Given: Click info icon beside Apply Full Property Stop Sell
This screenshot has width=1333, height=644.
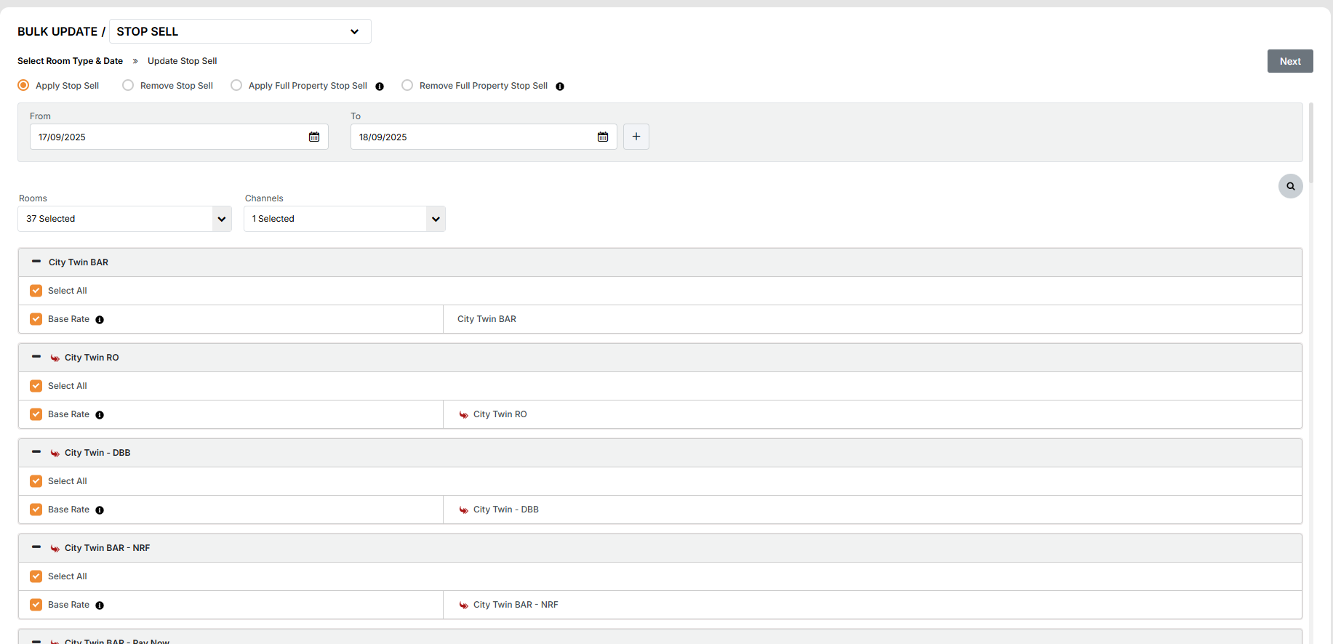Looking at the screenshot, I should [380, 86].
